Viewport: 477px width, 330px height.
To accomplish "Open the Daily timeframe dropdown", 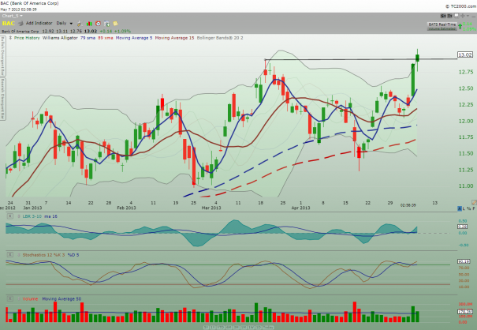I will point(64,23).
